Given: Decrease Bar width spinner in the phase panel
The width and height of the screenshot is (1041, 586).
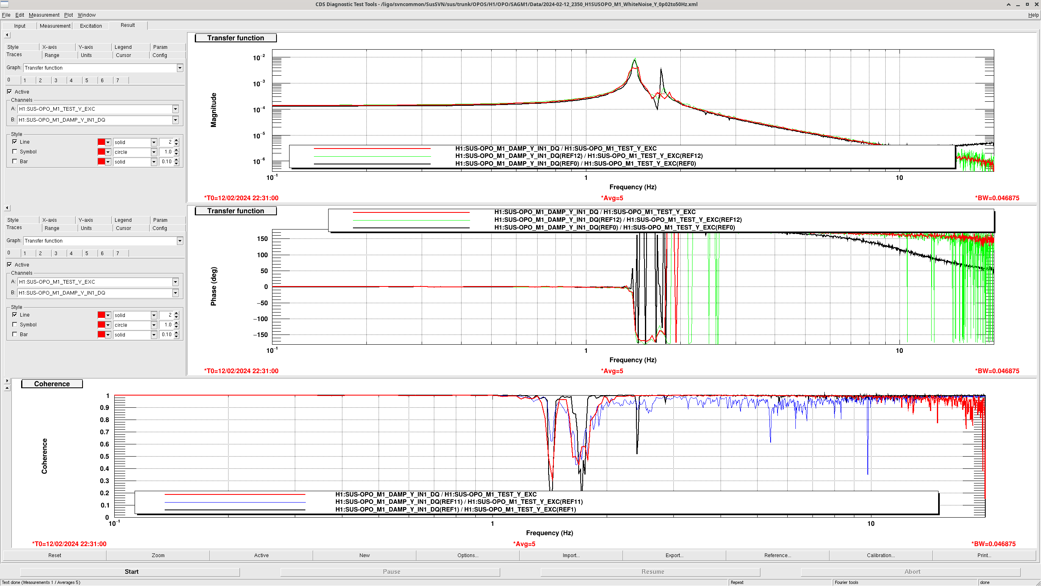Looking at the screenshot, I should pos(176,337).
